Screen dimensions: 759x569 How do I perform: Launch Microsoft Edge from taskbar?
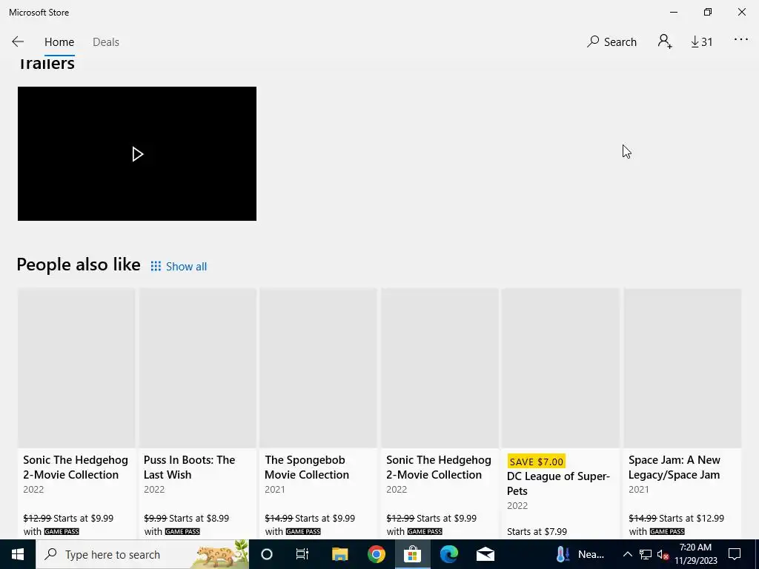448,554
